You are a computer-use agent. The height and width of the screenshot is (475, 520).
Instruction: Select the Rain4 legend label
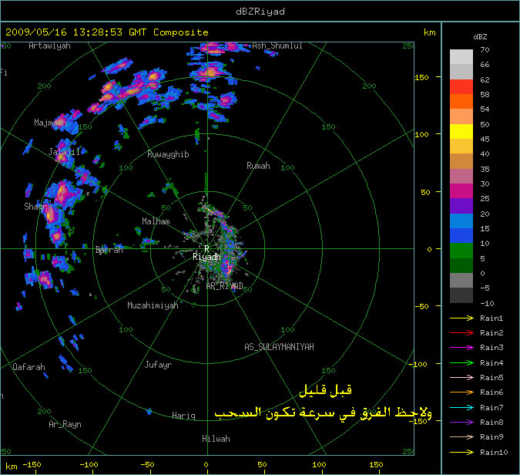[x=491, y=363]
